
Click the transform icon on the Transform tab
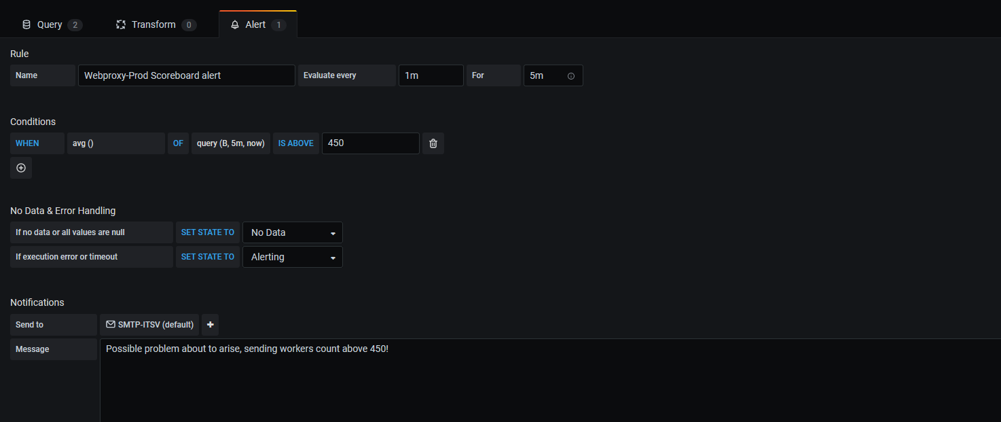pyautogui.click(x=121, y=24)
